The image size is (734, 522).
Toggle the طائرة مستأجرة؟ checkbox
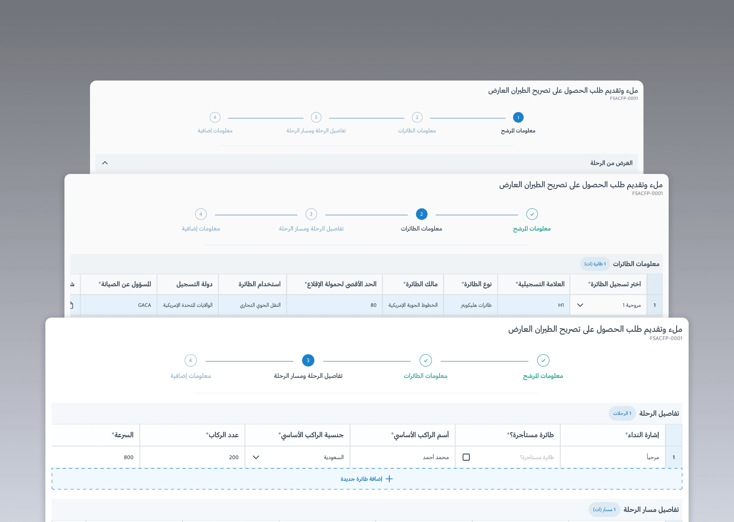point(466,457)
